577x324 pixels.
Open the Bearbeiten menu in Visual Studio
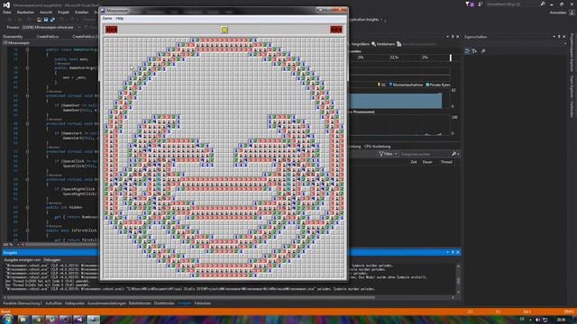point(25,12)
